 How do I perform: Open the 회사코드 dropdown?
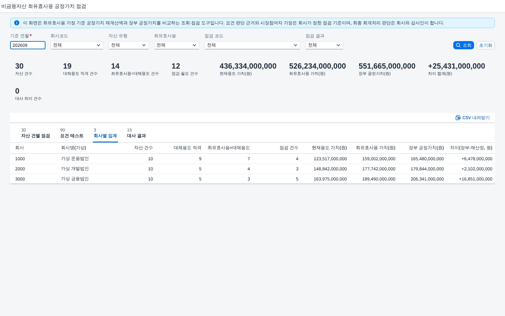(77, 45)
